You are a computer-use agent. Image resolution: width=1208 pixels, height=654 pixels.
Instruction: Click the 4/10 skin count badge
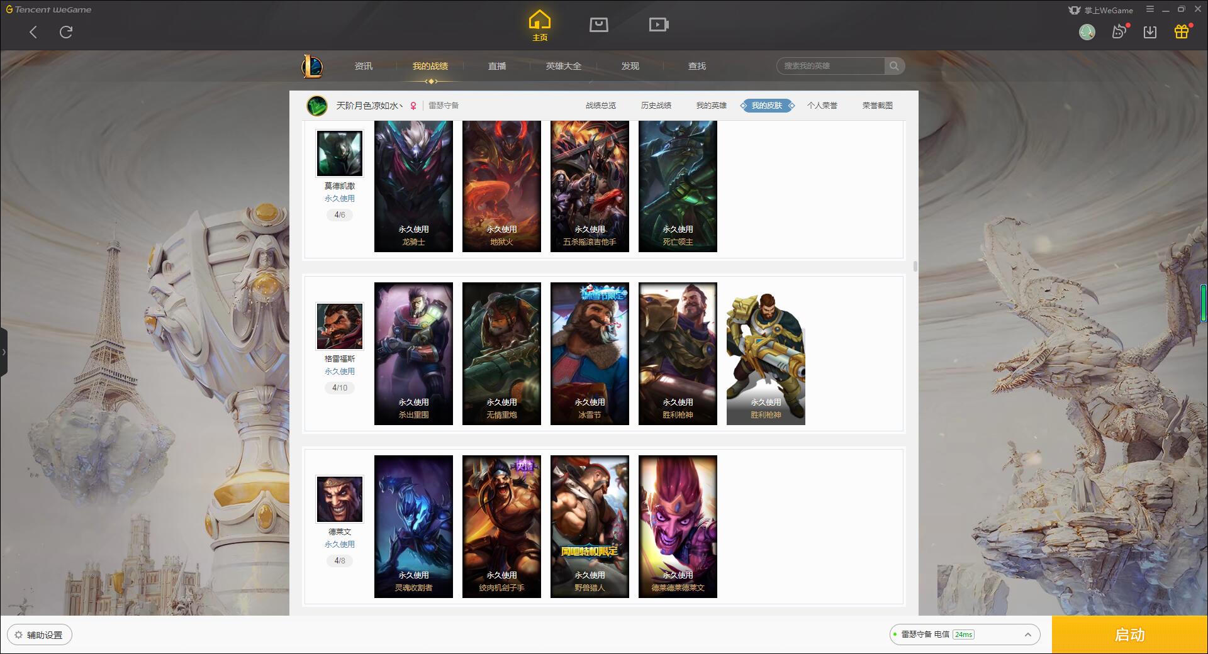click(x=340, y=388)
